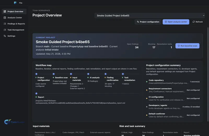Refresh the project overview
Image resolution: width=209 pixels, height=136 pixels.
(198, 22)
